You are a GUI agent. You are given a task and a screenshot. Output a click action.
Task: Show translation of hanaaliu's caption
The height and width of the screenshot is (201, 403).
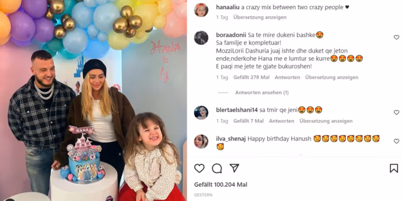coord(260,17)
